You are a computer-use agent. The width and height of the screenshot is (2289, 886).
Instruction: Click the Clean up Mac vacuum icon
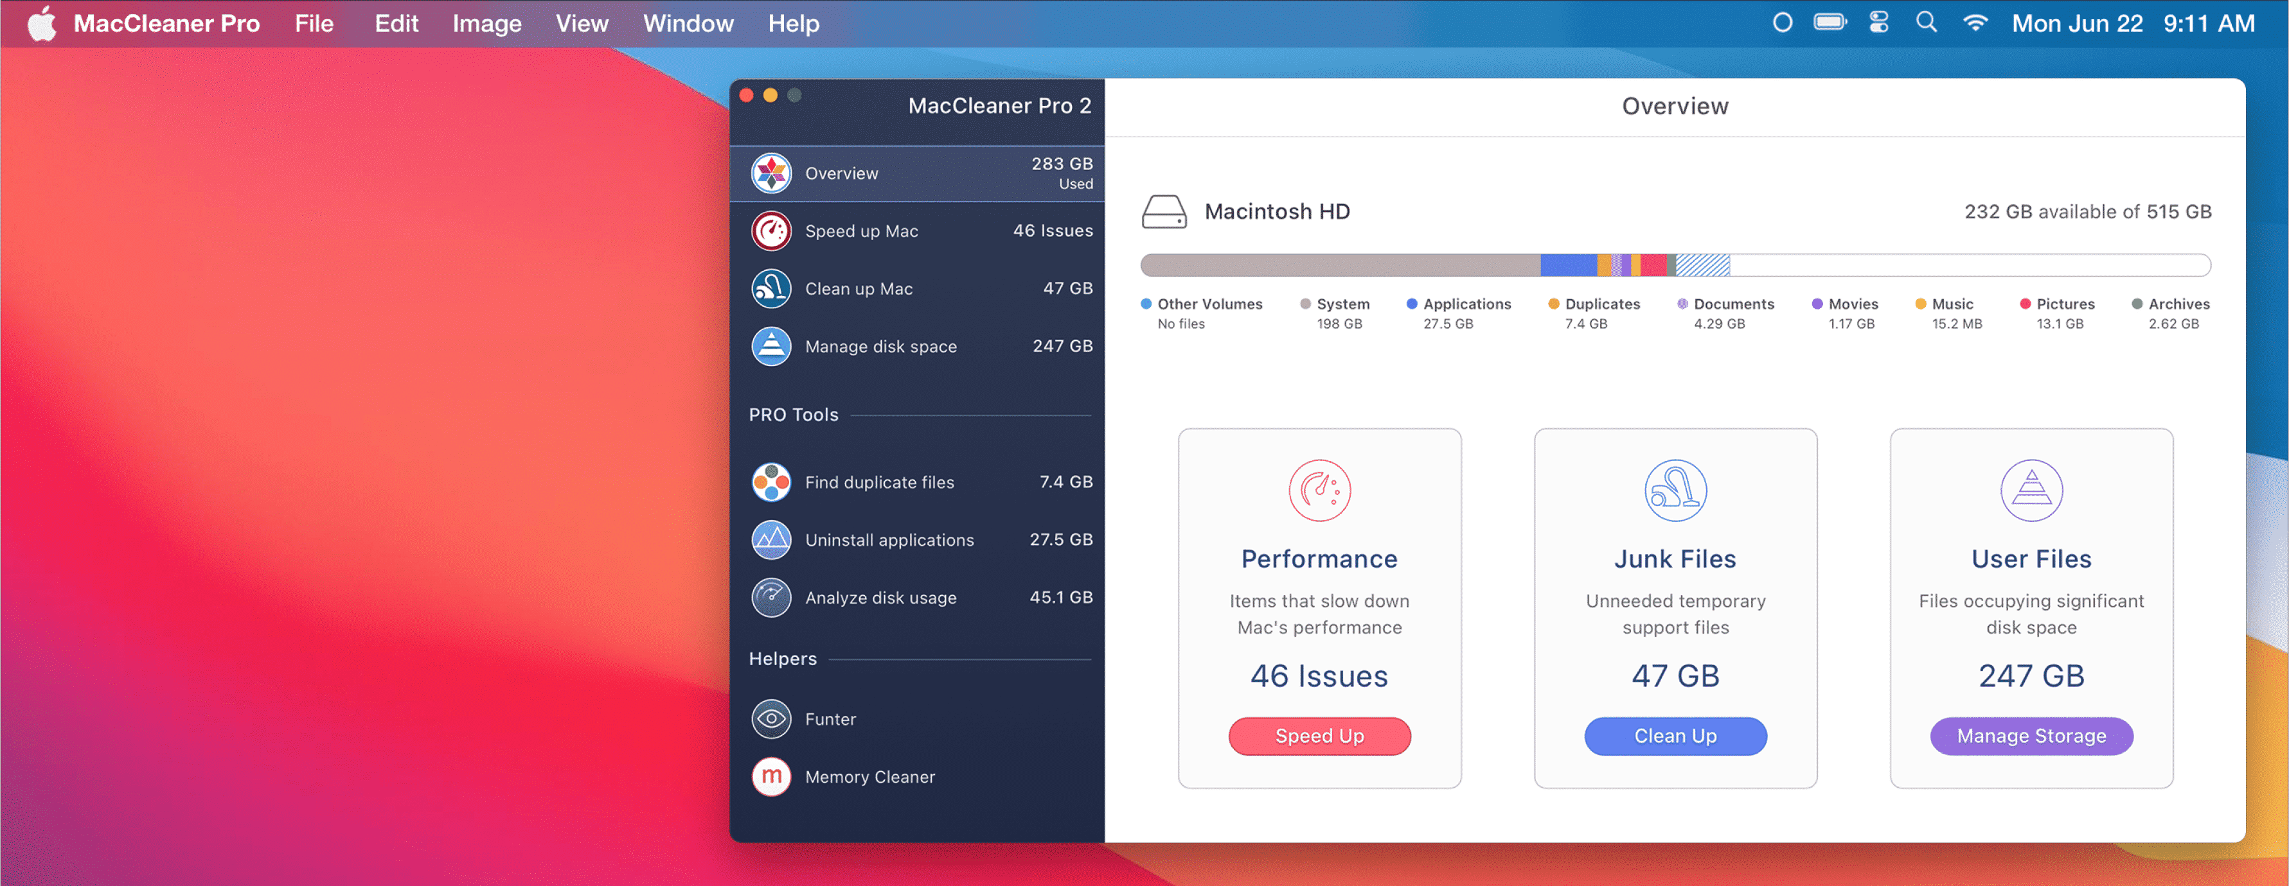coord(770,288)
